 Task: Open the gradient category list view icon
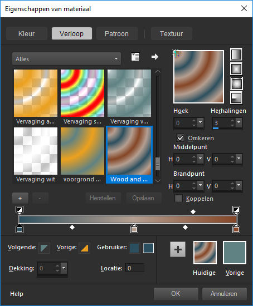pos(135,57)
